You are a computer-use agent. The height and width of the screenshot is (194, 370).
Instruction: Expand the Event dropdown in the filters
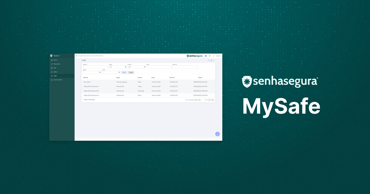click(x=136, y=67)
